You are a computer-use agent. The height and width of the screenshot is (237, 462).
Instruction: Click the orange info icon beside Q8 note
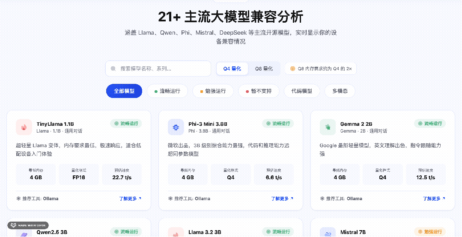(292, 68)
